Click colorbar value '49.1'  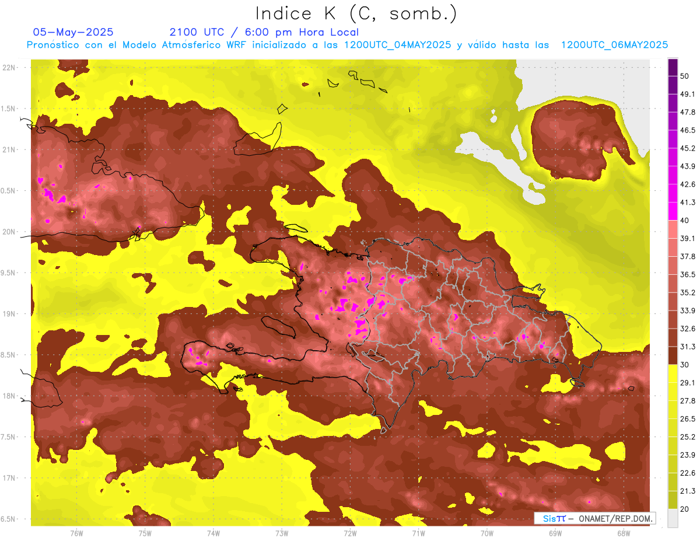pos(688,94)
